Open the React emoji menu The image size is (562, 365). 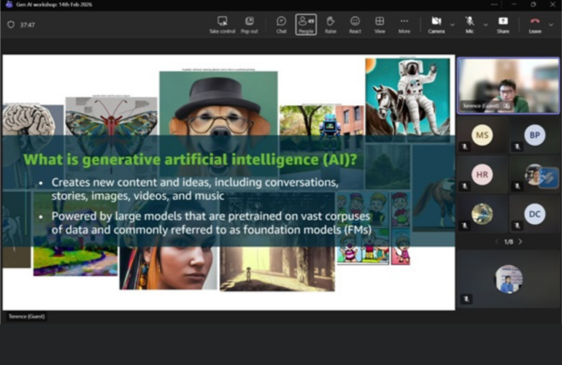pyautogui.click(x=355, y=23)
